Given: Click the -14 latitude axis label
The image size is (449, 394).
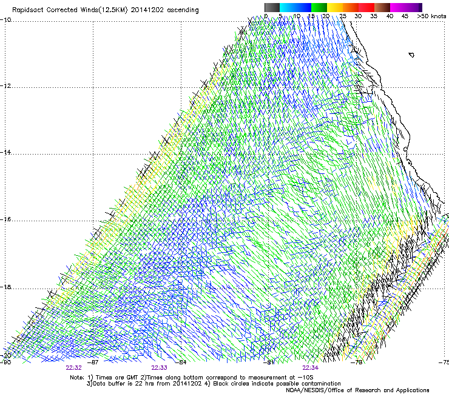Looking at the screenshot, I should 5,152.
